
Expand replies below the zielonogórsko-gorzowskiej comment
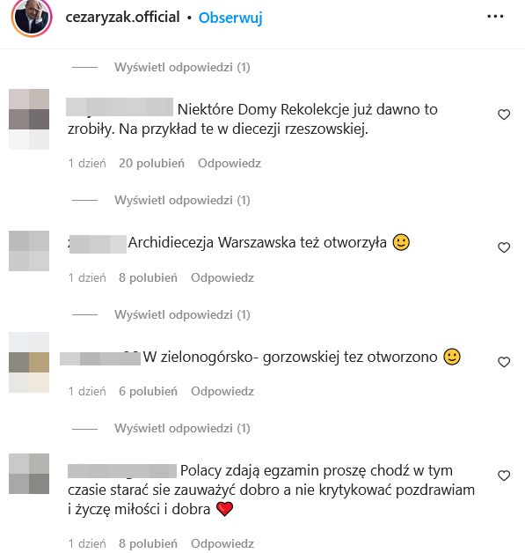coord(182,428)
